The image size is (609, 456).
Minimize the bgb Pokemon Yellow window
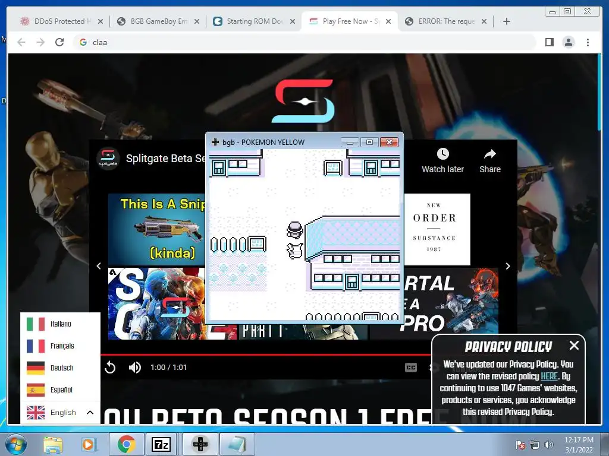[x=350, y=142]
